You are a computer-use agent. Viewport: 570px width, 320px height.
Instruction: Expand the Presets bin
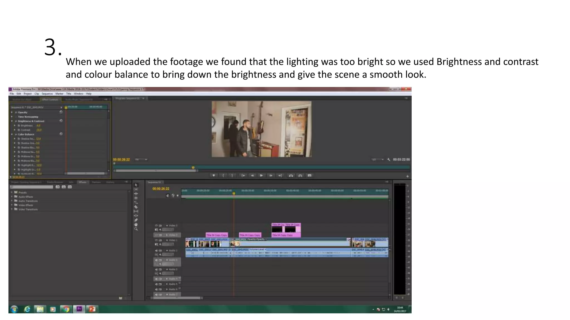[x=12, y=192]
